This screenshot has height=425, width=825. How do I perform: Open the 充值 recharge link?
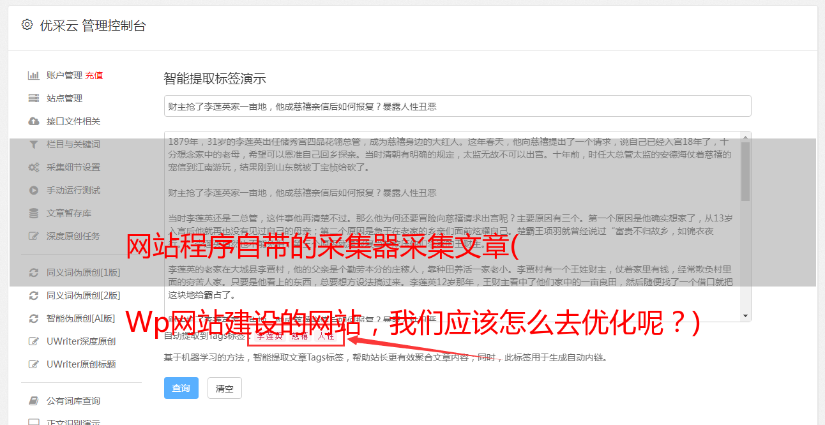94,75
